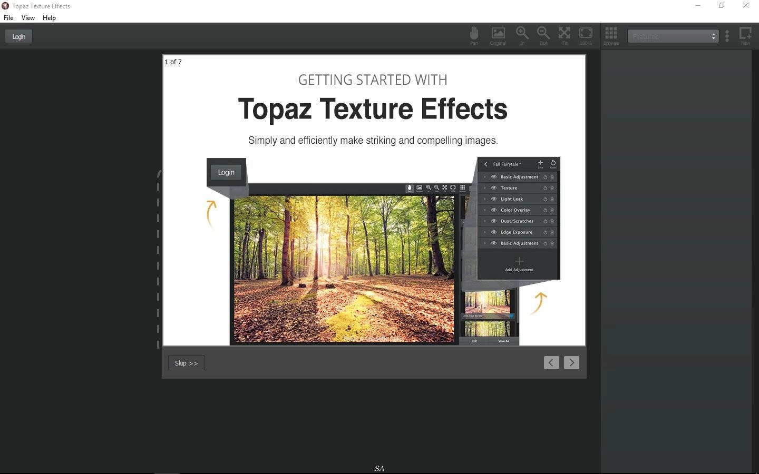Show the Original image view
The width and height of the screenshot is (759, 474).
click(498, 36)
